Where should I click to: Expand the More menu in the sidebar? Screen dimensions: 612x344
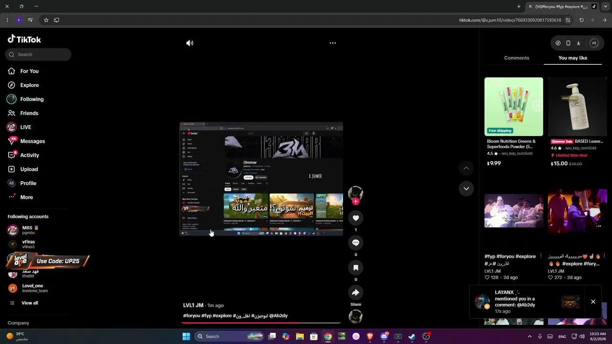pos(21,197)
